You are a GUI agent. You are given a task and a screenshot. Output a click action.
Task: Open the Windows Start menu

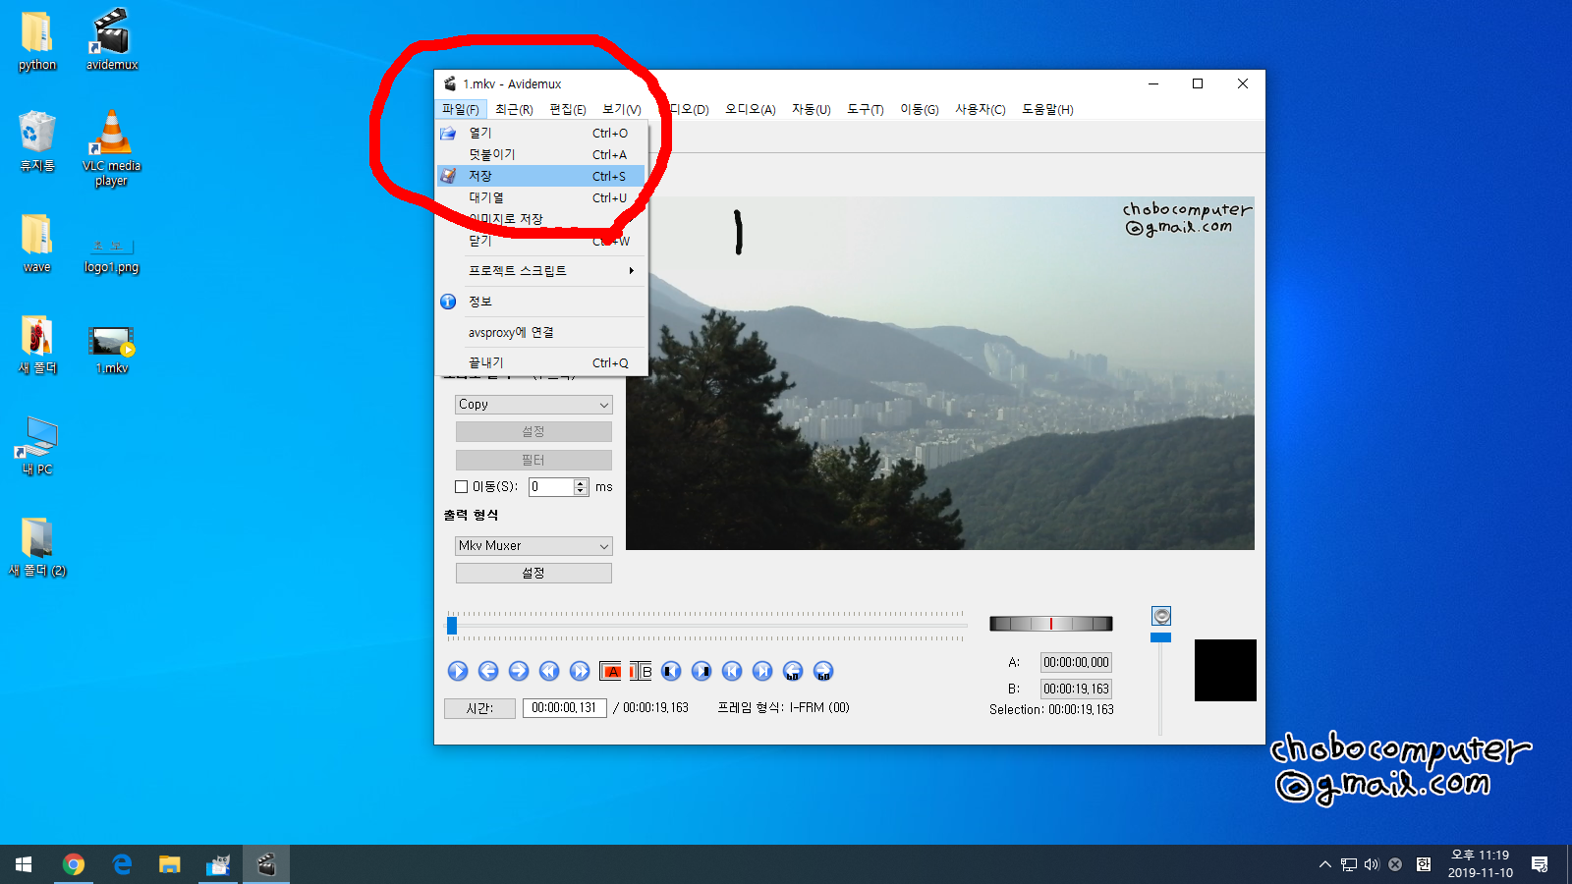[x=24, y=864]
